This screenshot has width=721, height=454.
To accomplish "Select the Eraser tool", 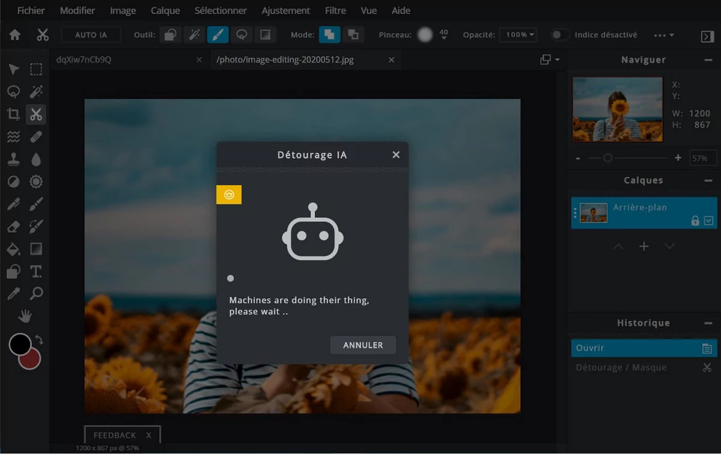I will pos(14,227).
